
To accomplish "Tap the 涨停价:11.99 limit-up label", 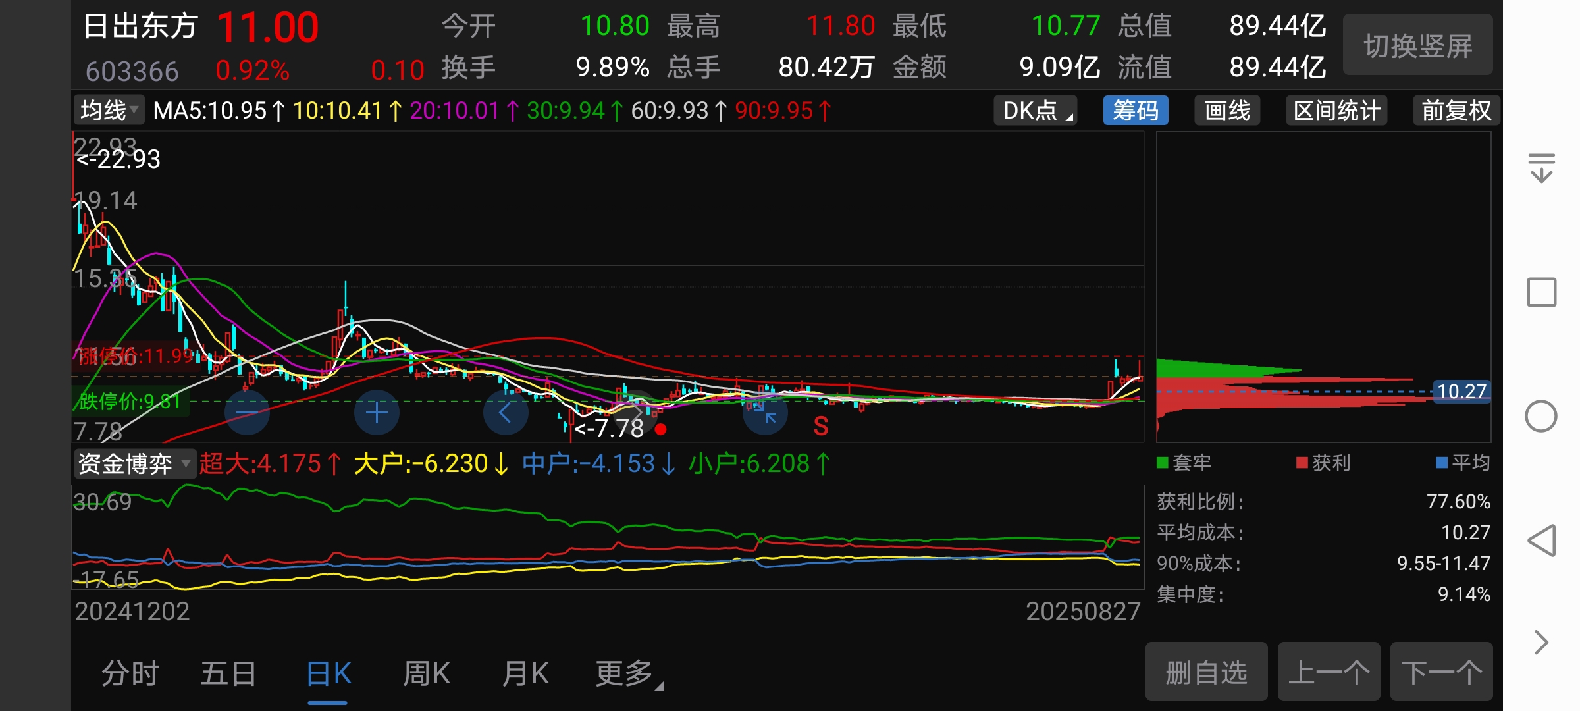I will (134, 356).
